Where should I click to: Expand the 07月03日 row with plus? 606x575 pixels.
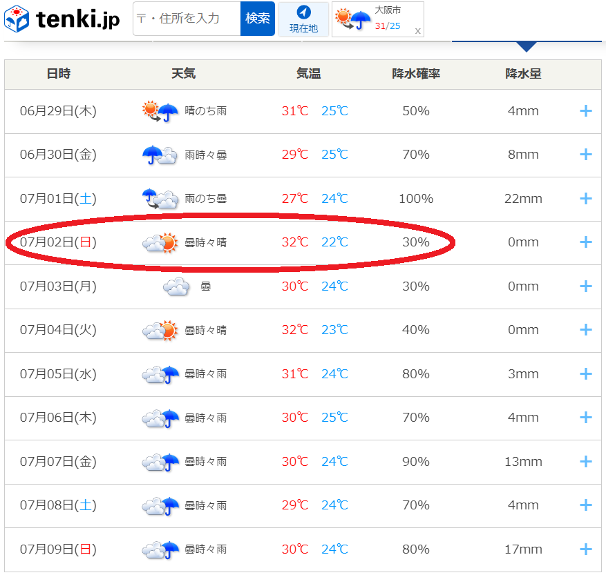point(586,286)
